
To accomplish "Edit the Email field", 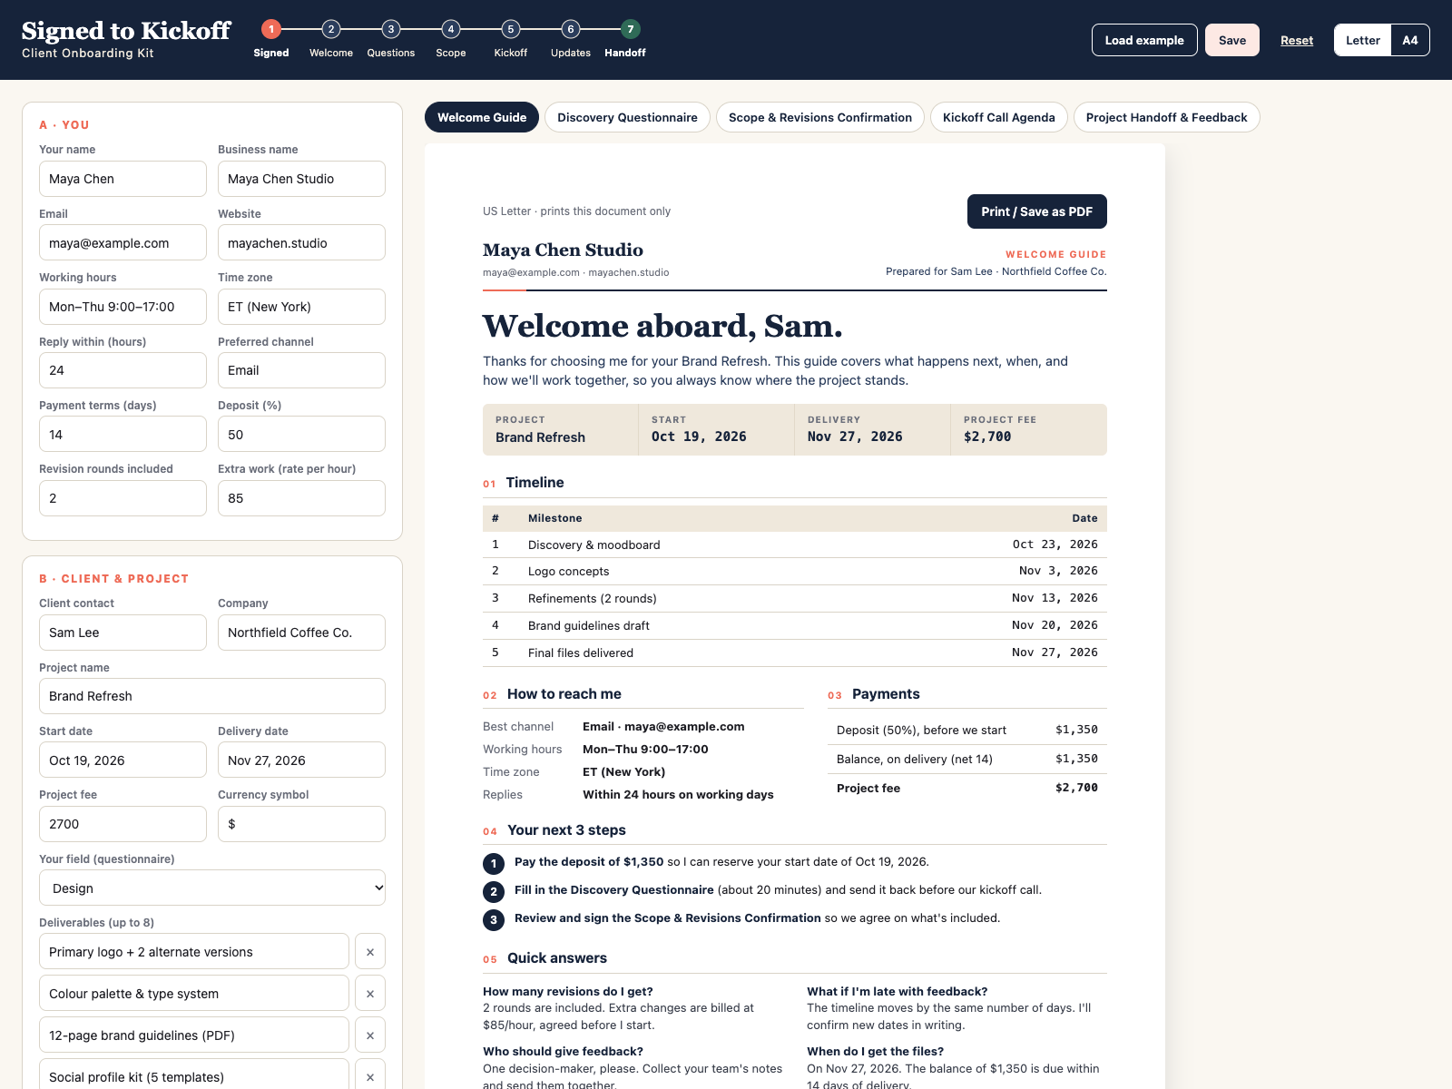I will [x=123, y=243].
